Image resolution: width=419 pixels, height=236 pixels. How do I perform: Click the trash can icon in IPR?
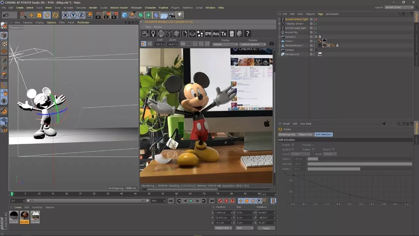coord(232,34)
